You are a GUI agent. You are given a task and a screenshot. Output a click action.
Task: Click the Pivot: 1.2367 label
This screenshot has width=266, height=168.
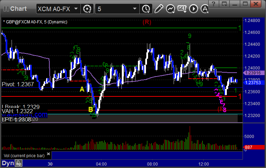point(18,84)
